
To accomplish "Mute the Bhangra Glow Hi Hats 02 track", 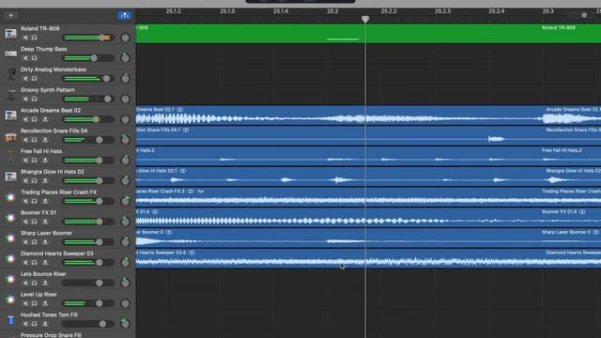I will click(25, 181).
